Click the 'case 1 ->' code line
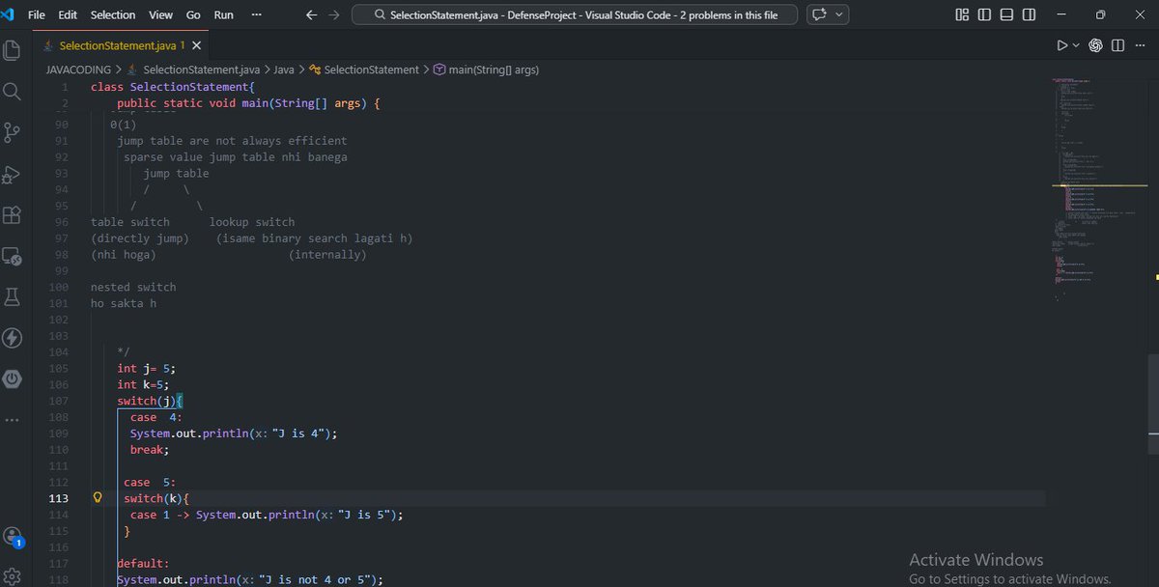 266,515
